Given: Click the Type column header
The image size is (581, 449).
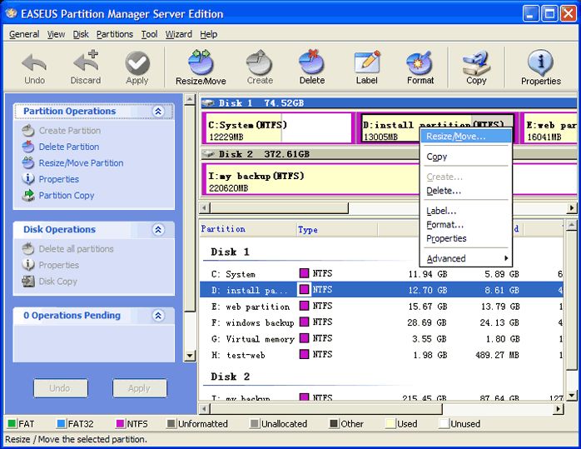Looking at the screenshot, I should [337, 229].
